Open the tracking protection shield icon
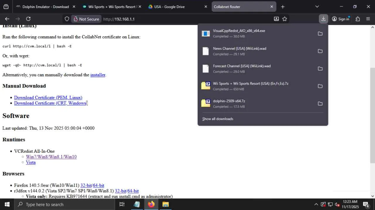The width and height of the screenshot is (375, 210). [67, 19]
